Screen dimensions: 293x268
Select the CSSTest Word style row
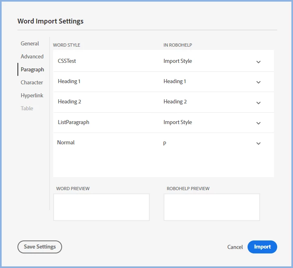pyautogui.click(x=67, y=61)
